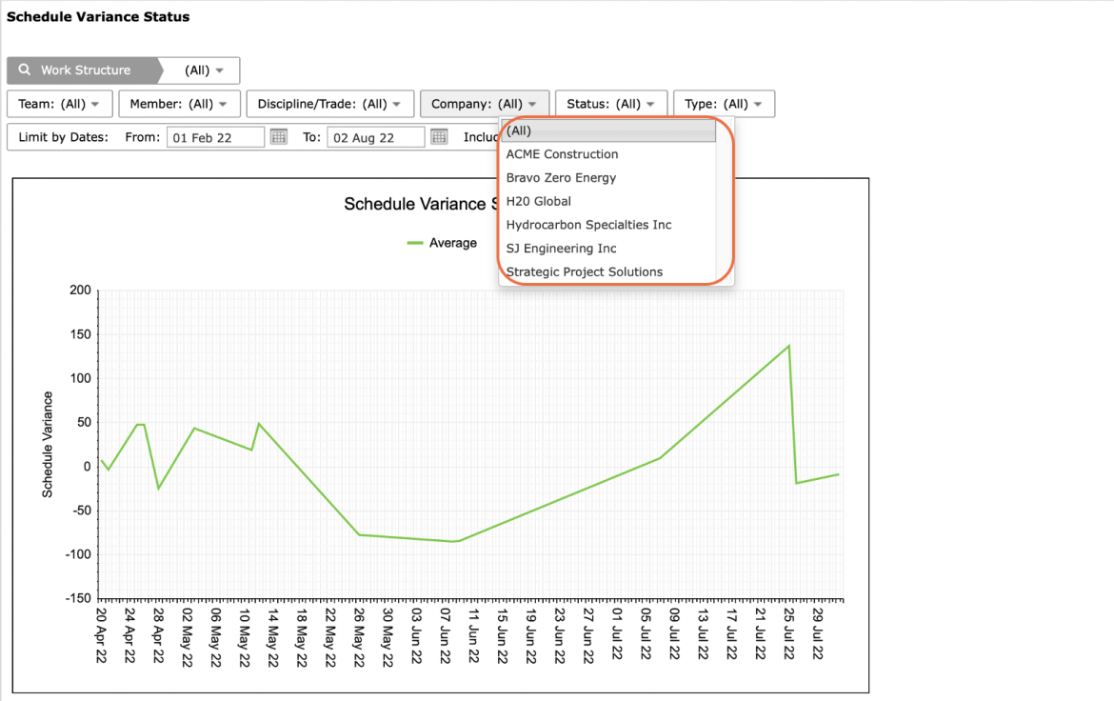Expand the Discipline/Trade filter dropdown
Image resolution: width=1114 pixels, height=701 pixels.
tap(329, 104)
